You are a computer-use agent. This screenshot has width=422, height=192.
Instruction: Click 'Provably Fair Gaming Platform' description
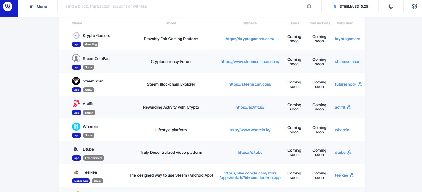(x=171, y=39)
